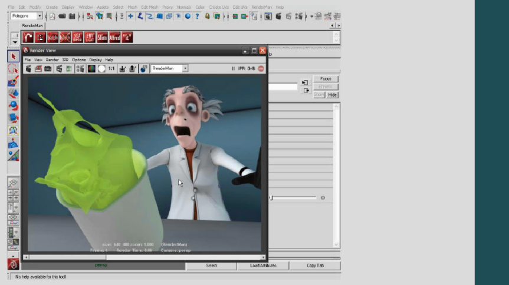Open the RenderMan menu in main menu bar

pyautogui.click(x=261, y=7)
